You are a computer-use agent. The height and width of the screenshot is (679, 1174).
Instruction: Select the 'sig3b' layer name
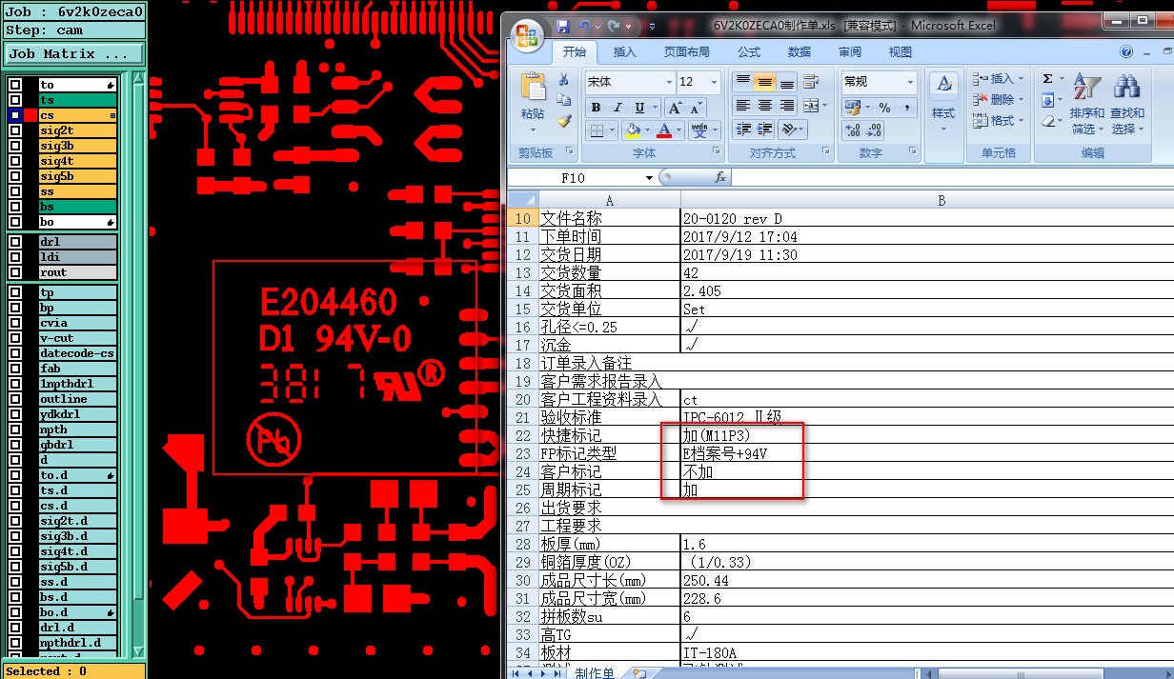78,146
